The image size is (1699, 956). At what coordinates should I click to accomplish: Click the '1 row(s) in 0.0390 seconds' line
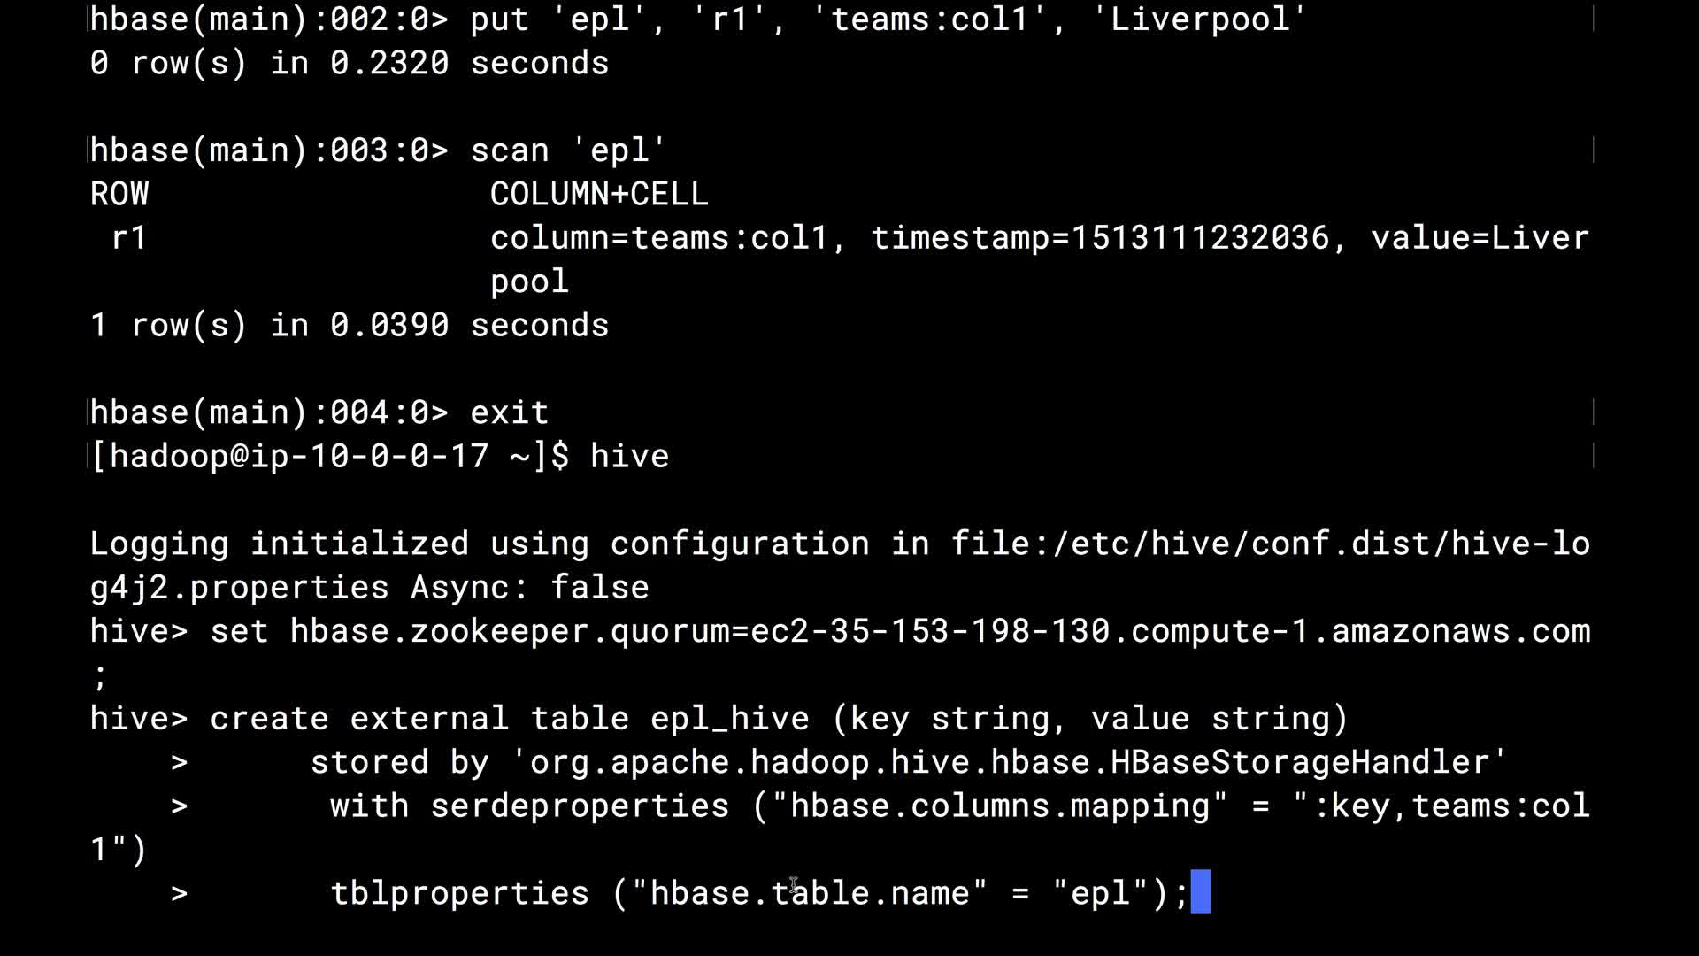point(350,326)
